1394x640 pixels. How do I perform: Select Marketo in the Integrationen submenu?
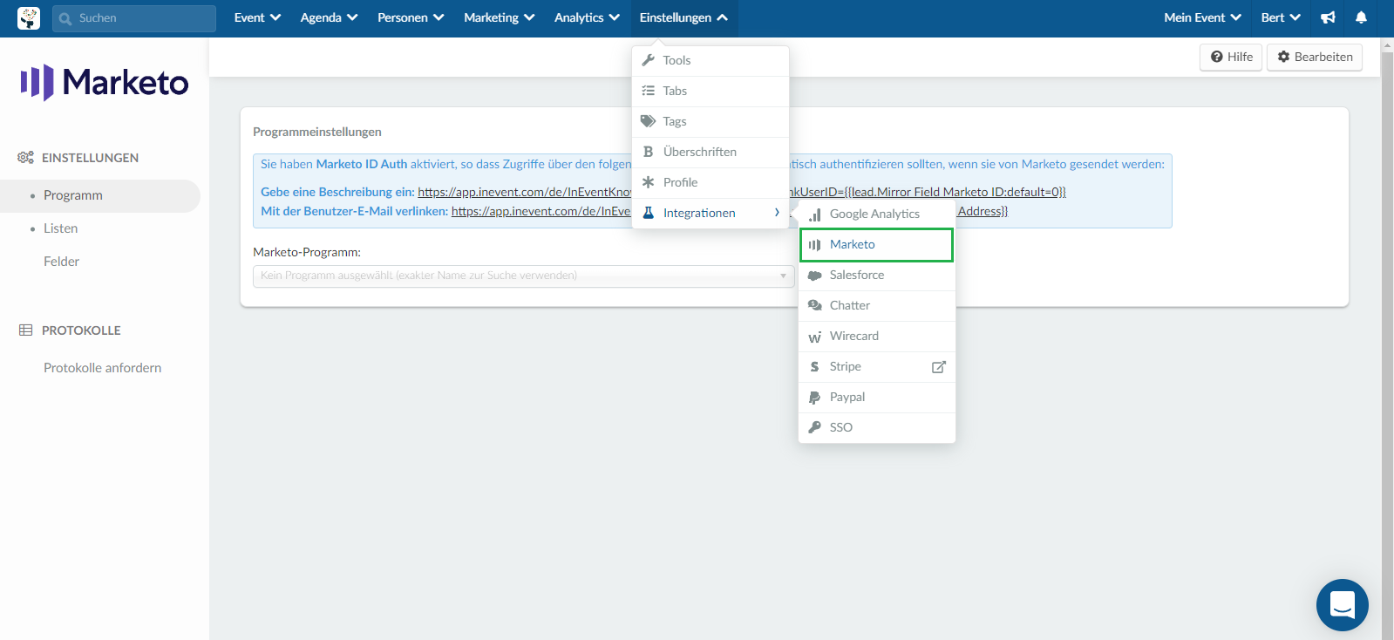tap(876, 245)
